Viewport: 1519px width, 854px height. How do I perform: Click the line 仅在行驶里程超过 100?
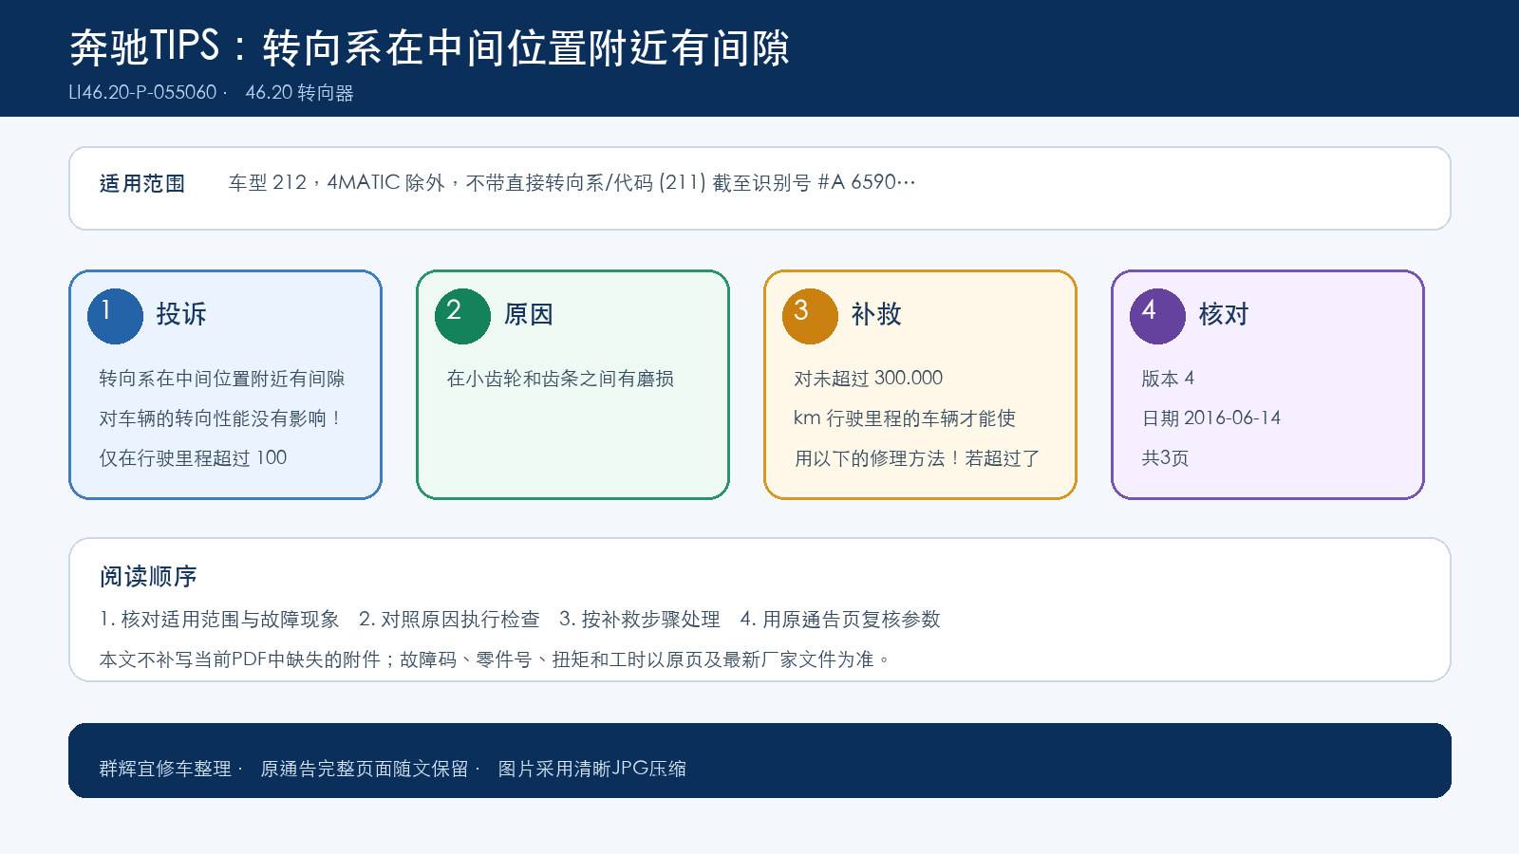pos(193,458)
